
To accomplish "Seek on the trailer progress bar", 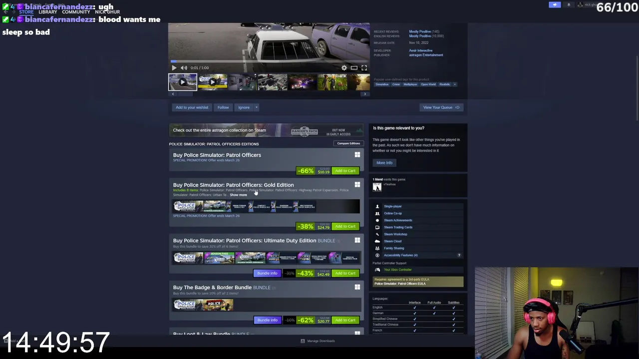I will (x=269, y=61).
